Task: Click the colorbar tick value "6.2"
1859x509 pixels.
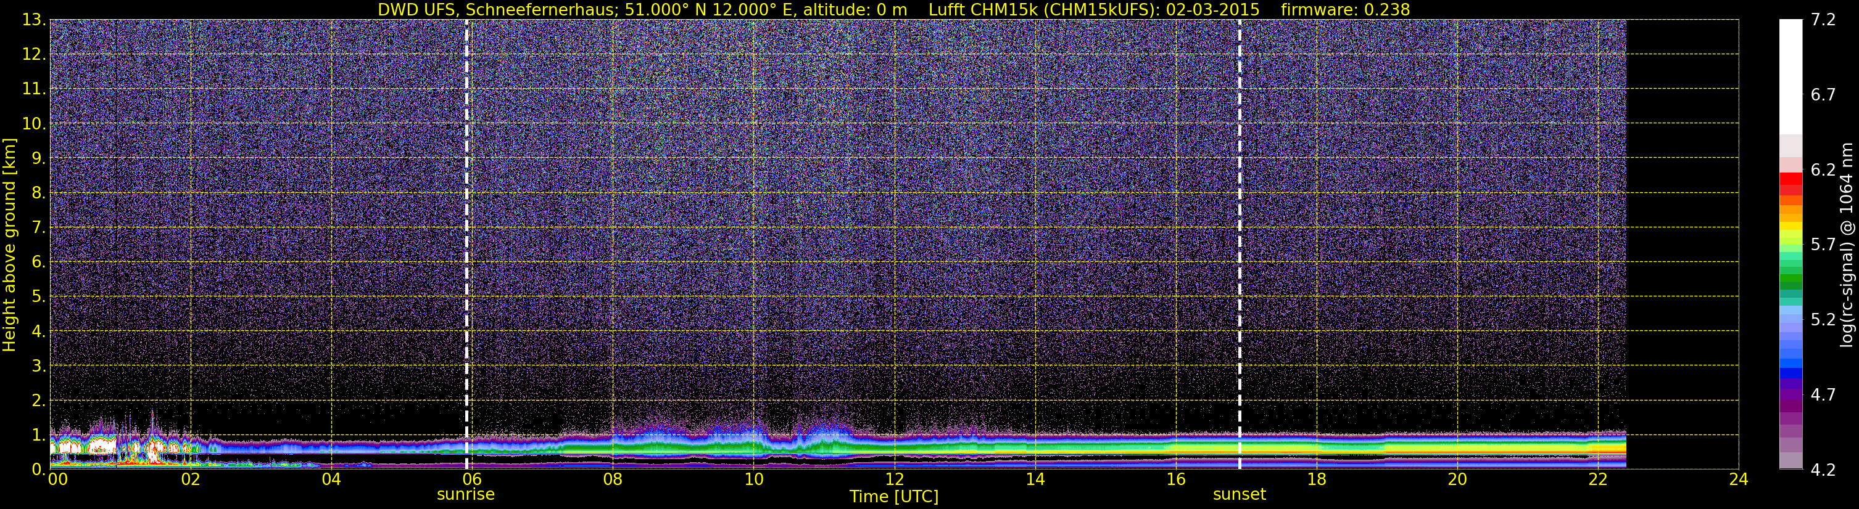Action: [x=1823, y=169]
